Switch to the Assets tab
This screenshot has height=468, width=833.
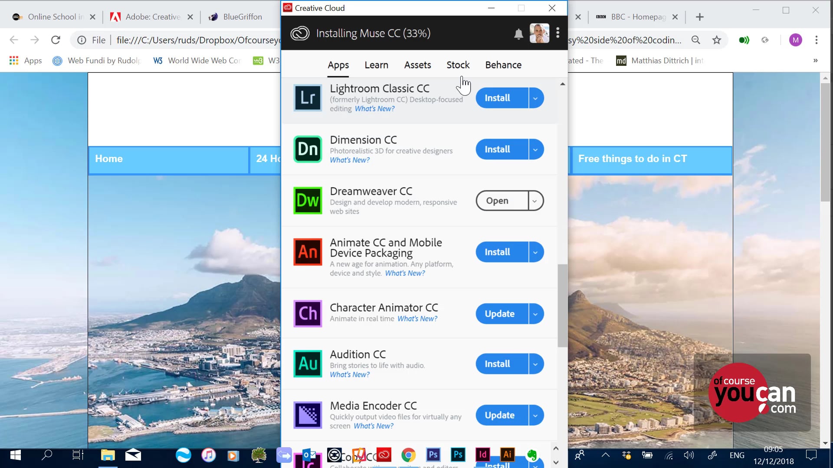[417, 65]
